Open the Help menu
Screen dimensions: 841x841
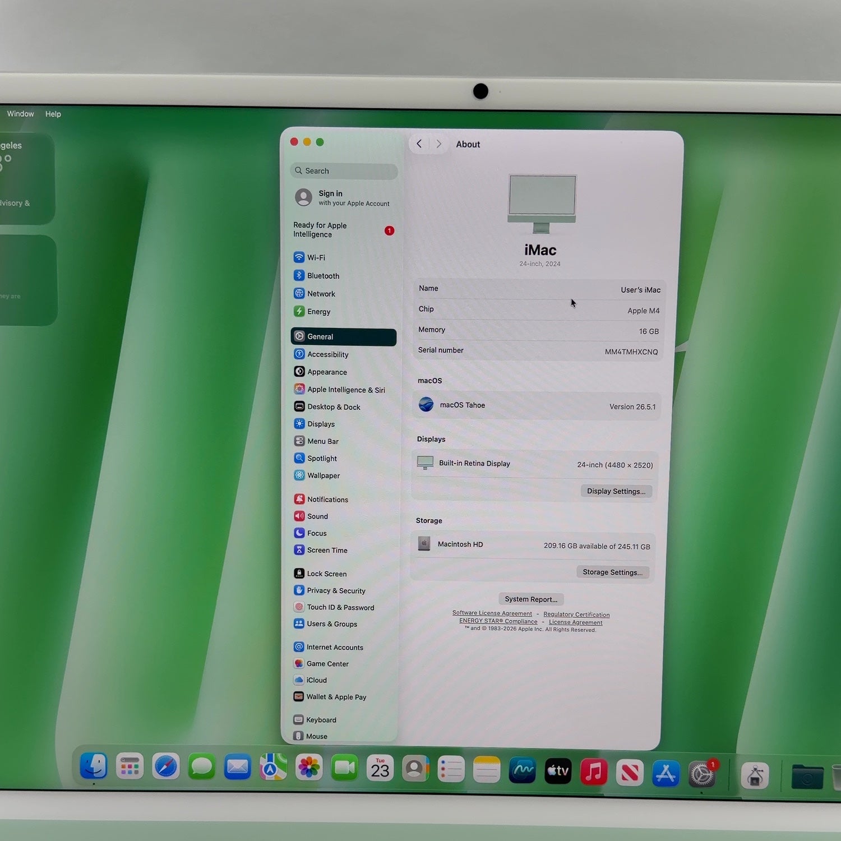pos(53,114)
